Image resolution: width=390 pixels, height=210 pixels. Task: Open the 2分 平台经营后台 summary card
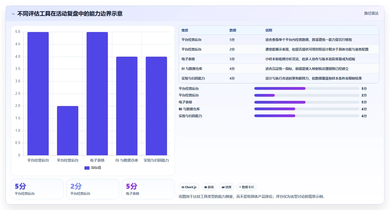(x=93, y=189)
